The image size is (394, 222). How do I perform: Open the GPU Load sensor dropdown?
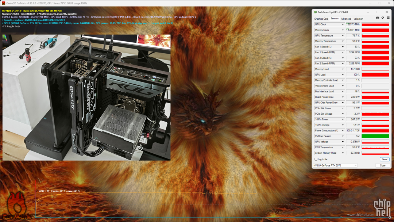(x=343, y=75)
